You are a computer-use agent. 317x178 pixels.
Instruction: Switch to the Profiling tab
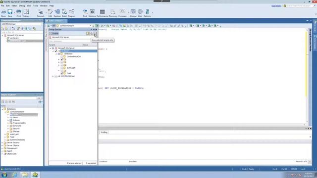coord(104,133)
